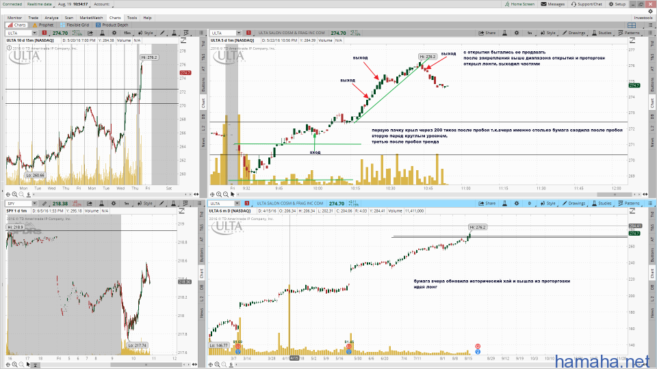Click the ULTA symbol field in top-left chart

(x=19, y=32)
